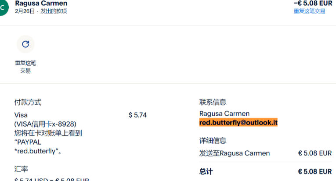Click the circular repeat transaction icon

pos(25,44)
